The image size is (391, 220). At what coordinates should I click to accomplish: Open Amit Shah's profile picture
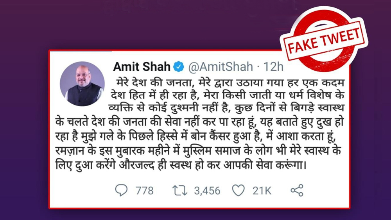click(x=82, y=84)
